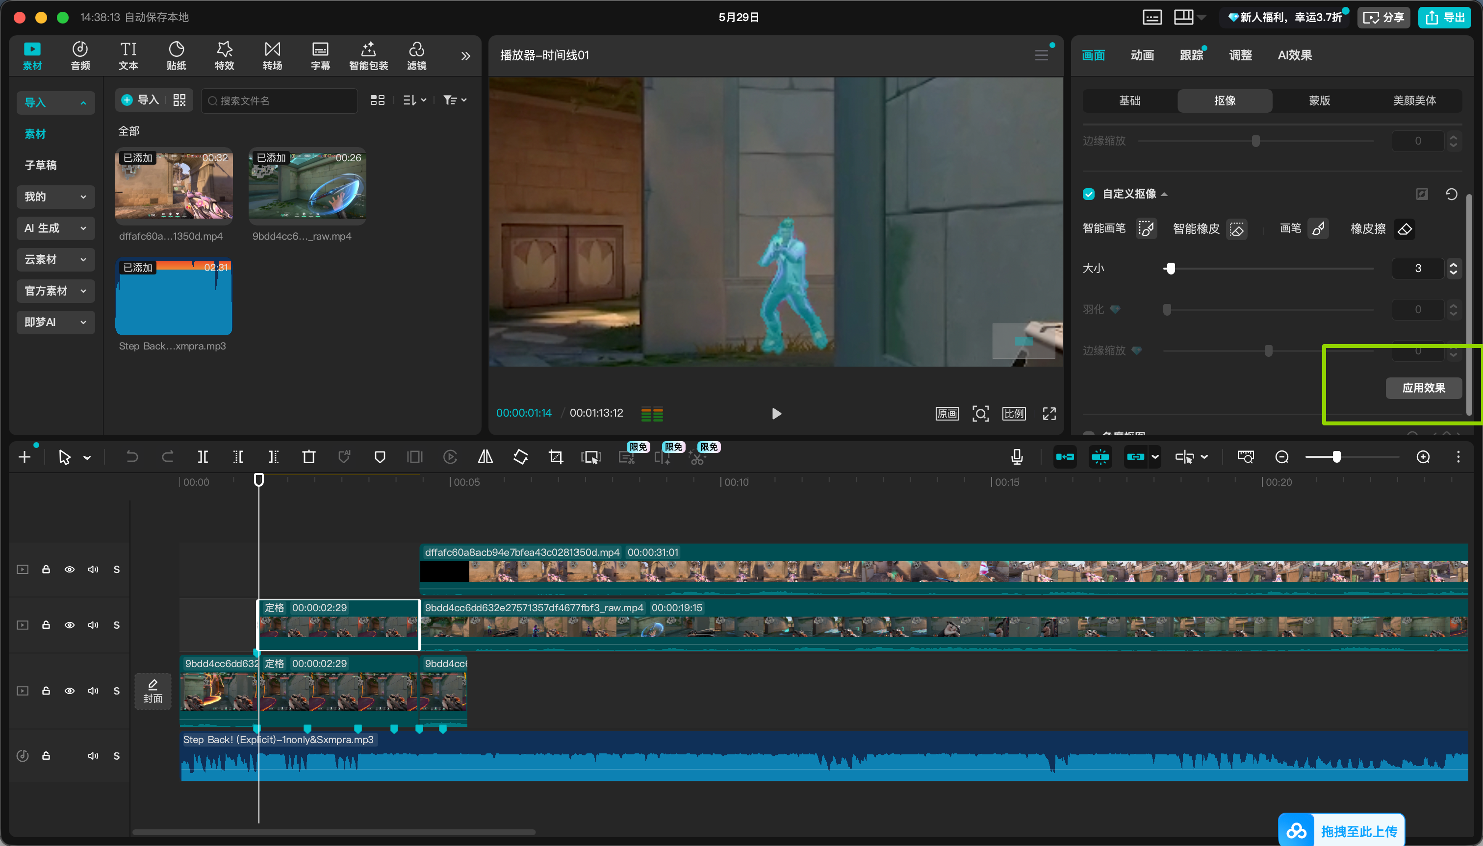Hide the main 封面 track with eye icon
Screen dimensions: 1483x846
click(x=69, y=691)
